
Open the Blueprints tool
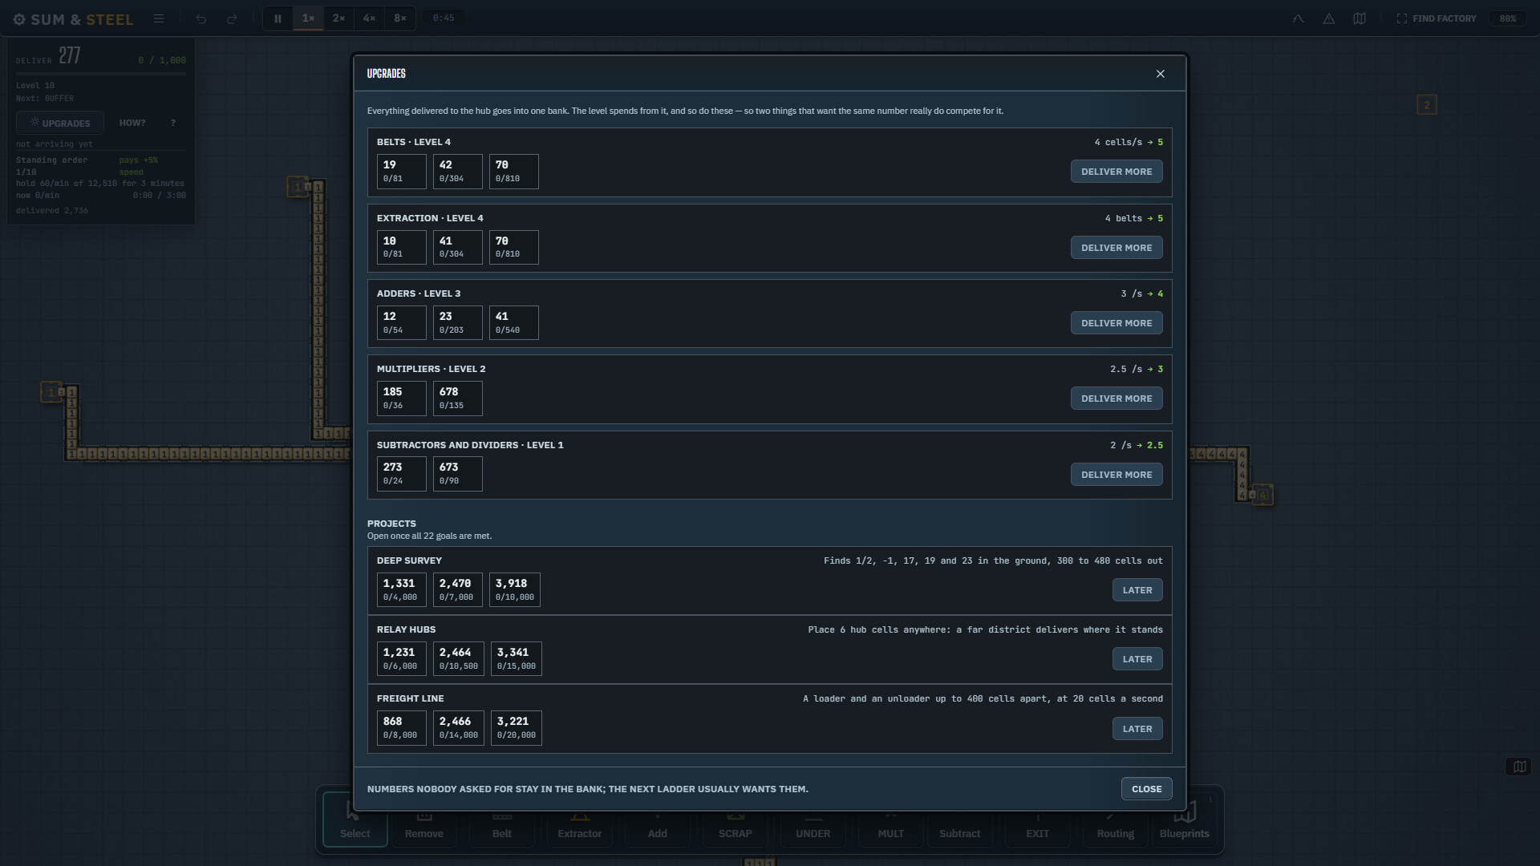coord(1185,819)
